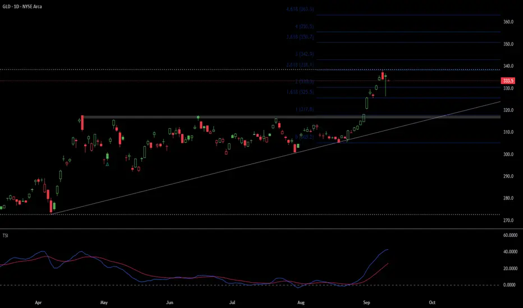
Task: Click the 20.0000 TSI scale label
Action: point(510,268)
